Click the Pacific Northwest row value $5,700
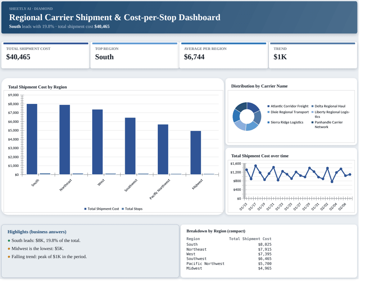The width and height of the screenshot is (381, 286). tap(265, 264)
